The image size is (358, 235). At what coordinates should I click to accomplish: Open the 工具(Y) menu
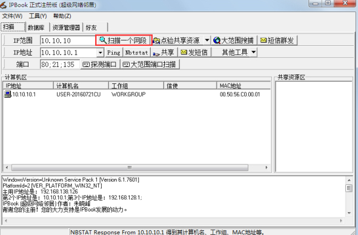[38, 16]
